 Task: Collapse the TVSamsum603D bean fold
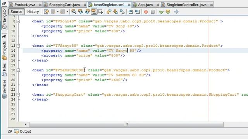click(18, 70)
